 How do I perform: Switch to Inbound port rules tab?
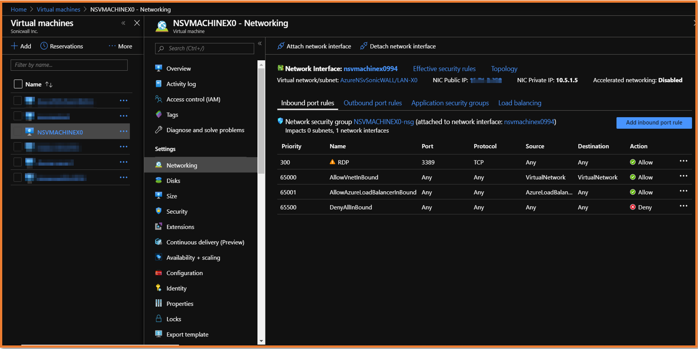(x=307, y=103)
